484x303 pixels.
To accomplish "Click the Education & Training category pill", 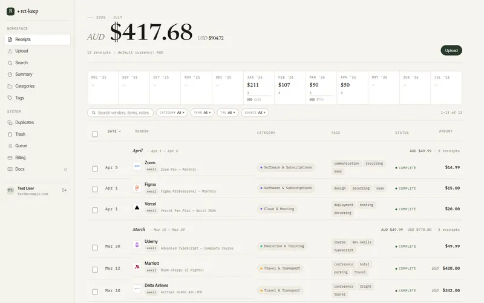I will [282, 247].
